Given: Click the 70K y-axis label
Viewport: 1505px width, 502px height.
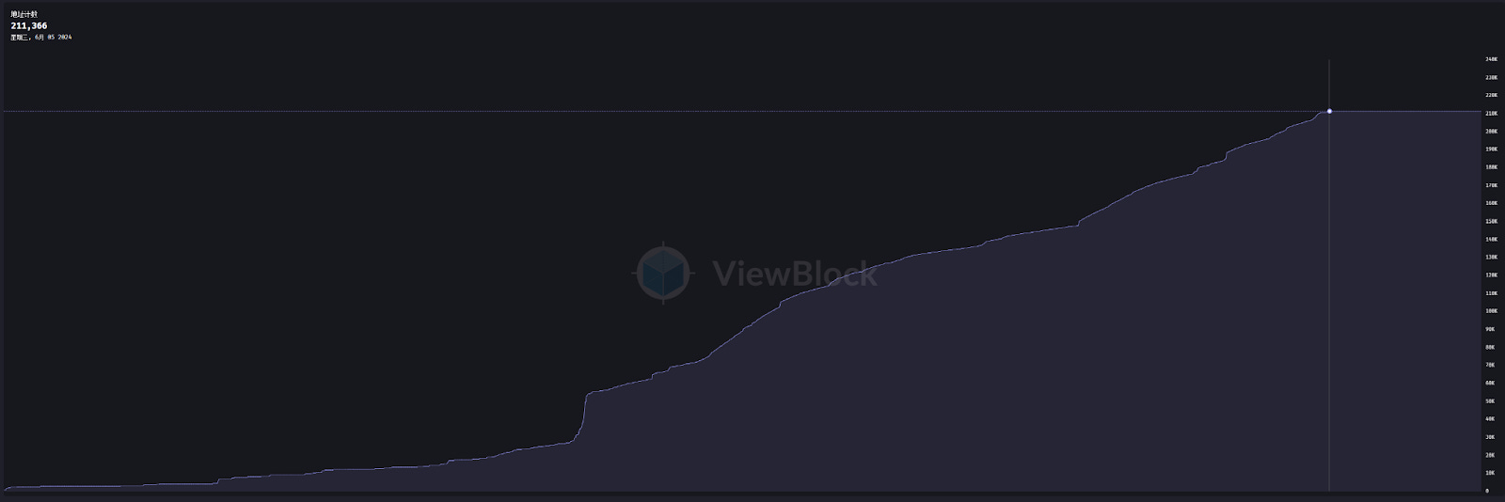Looking at the screenshot, I should pos(1490,365).
